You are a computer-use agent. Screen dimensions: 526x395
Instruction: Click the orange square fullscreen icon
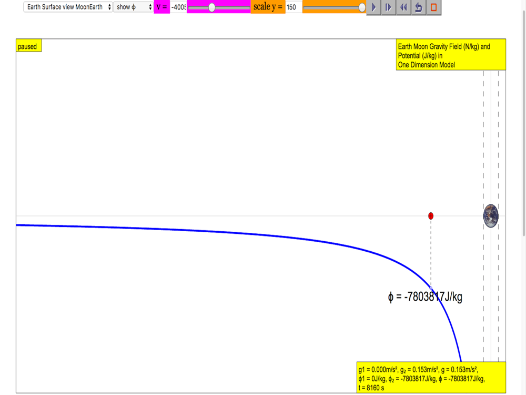433,7
